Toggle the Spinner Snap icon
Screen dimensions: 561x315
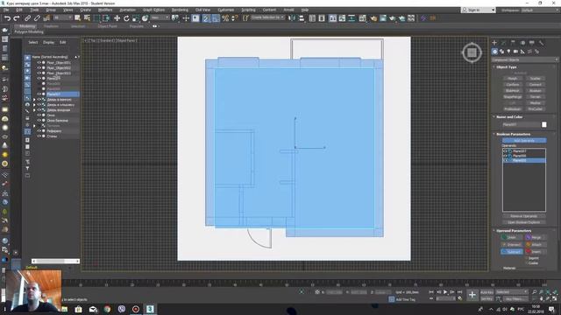tap(234, 18)
